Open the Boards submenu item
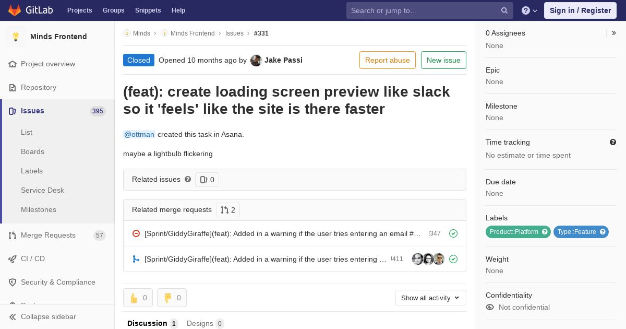This screenshot has height=329, width=626. click(x=32, y=151)
